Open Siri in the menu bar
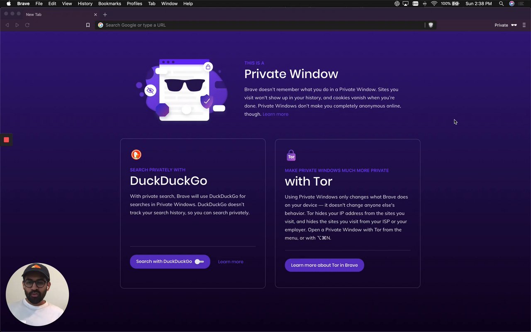This screenshot has height=332, width=531. (x=512, y=3)
